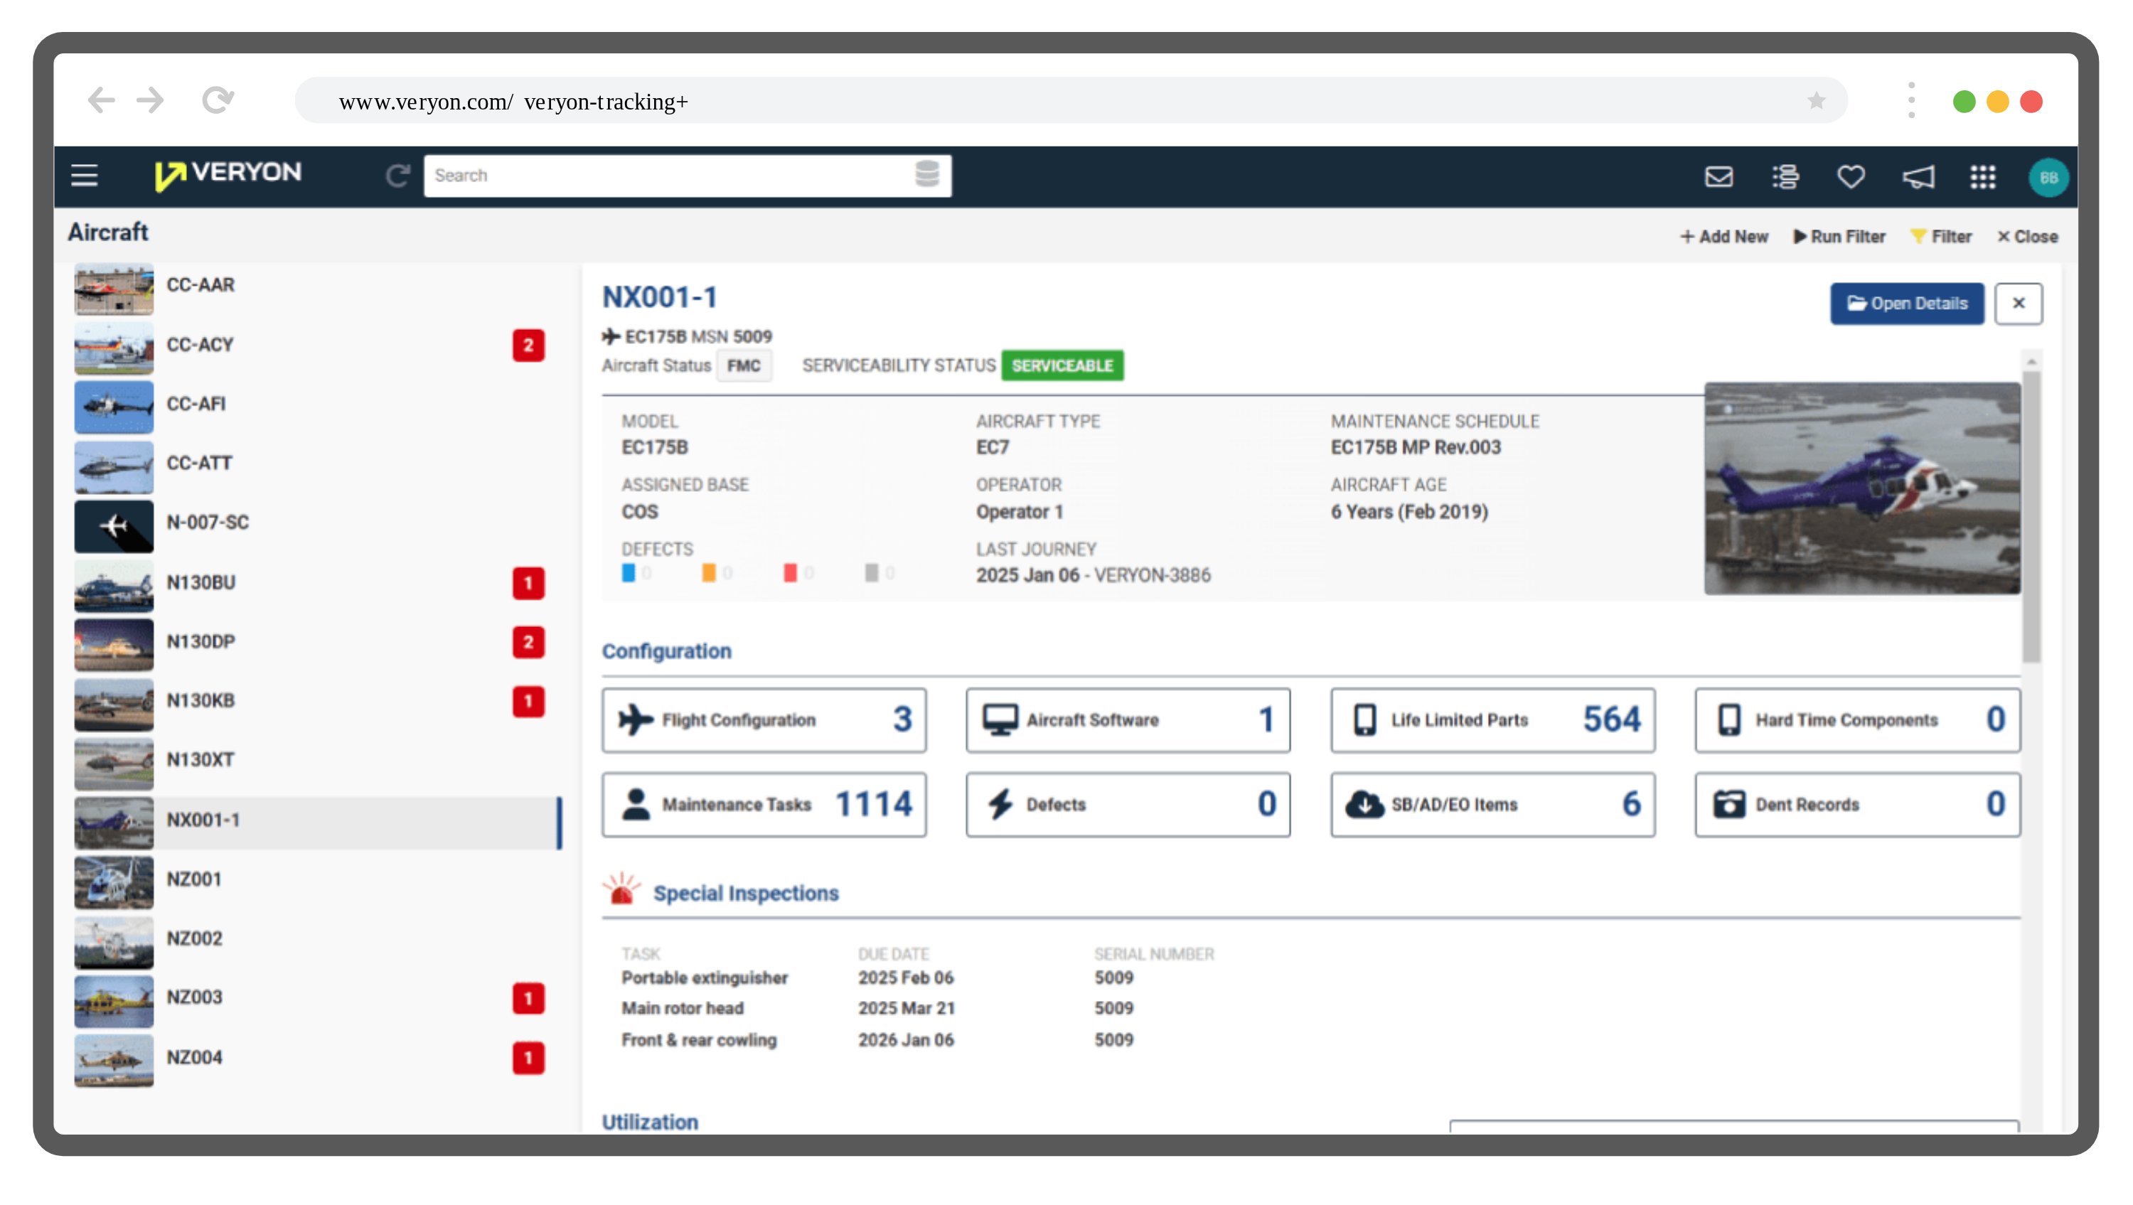Open the hamburger menu

point(84,176)
